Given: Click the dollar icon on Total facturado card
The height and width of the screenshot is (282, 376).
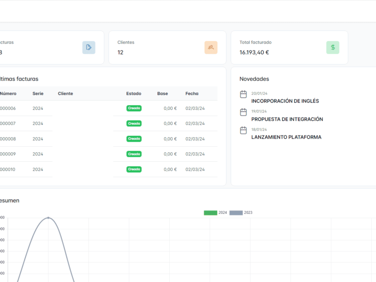Looking at the screenshot, I should pos(333,47).
